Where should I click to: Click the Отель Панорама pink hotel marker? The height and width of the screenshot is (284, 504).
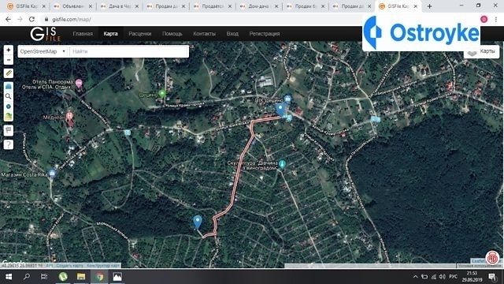pyautogui.click(x=79, y=84)
